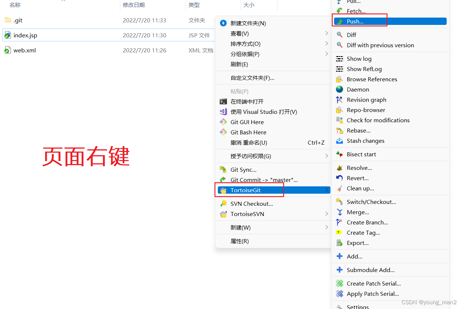462x309 pixels.
Task: Click the green Push arrow icon
Action: pos(340,22)
